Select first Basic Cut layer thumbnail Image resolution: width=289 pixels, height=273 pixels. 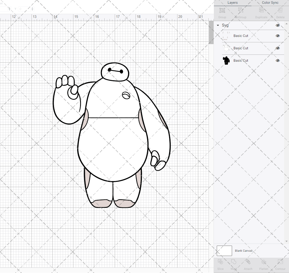click(226, 36)
